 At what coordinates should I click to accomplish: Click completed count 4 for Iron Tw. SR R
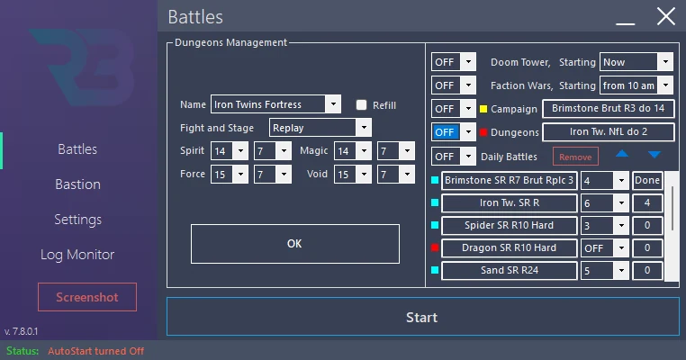[x=647, y=203]
